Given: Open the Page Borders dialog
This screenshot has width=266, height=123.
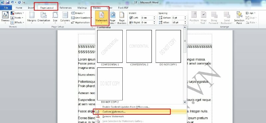Looking at the screenshot, I should pos(122,18).
